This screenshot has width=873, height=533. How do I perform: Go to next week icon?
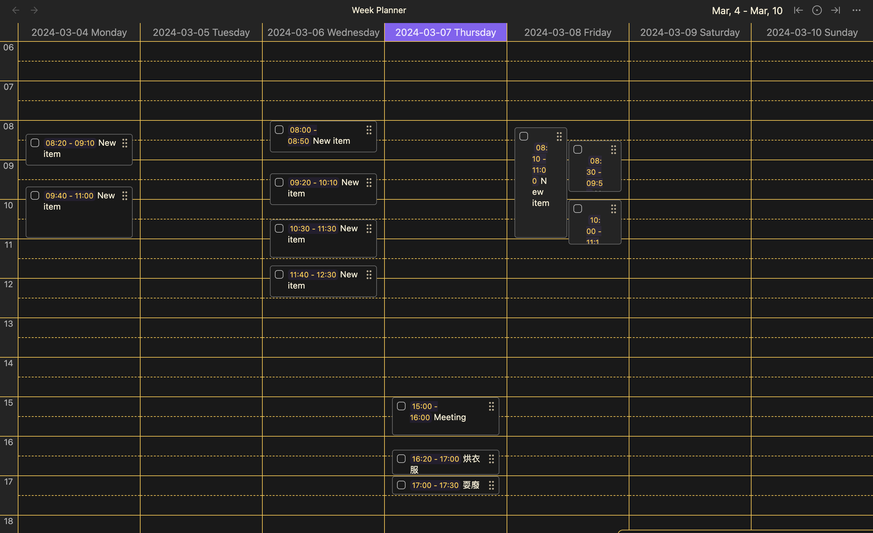835,10
